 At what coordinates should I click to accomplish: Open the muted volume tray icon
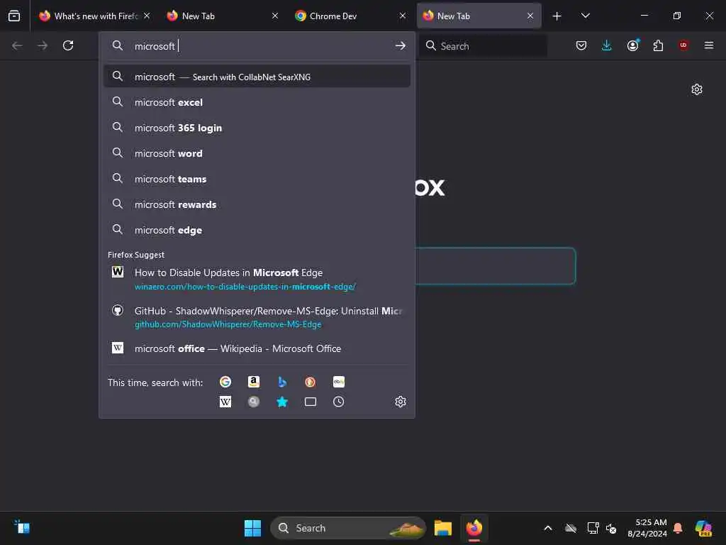point(611,528)
